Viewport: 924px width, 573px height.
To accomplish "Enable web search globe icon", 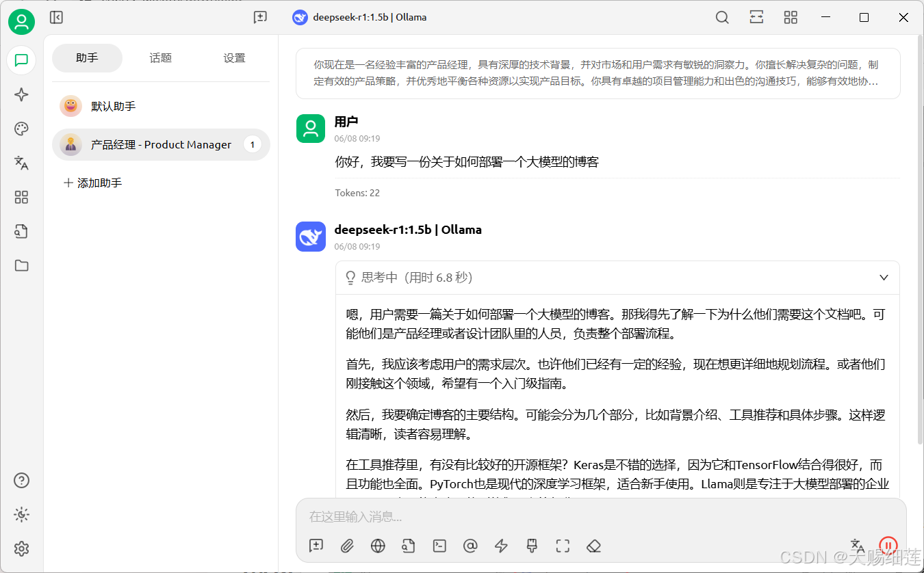I will coord(378,546).
